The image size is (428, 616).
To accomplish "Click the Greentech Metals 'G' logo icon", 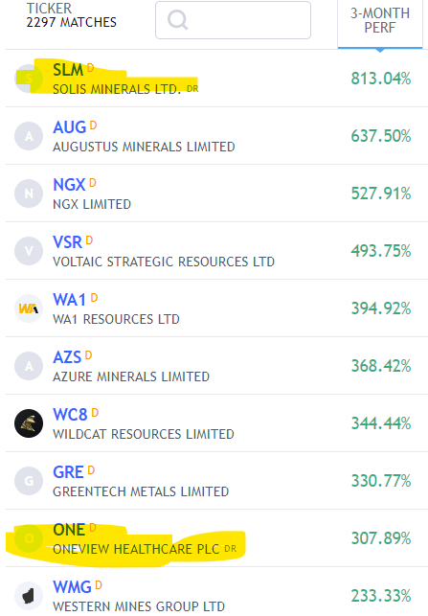I will pyautogui.click(x=29, y=481).
